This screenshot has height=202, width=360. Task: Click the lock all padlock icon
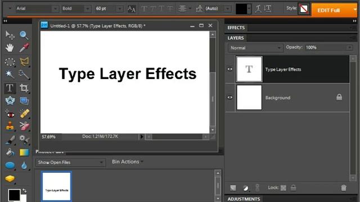(x=293, y=188)
